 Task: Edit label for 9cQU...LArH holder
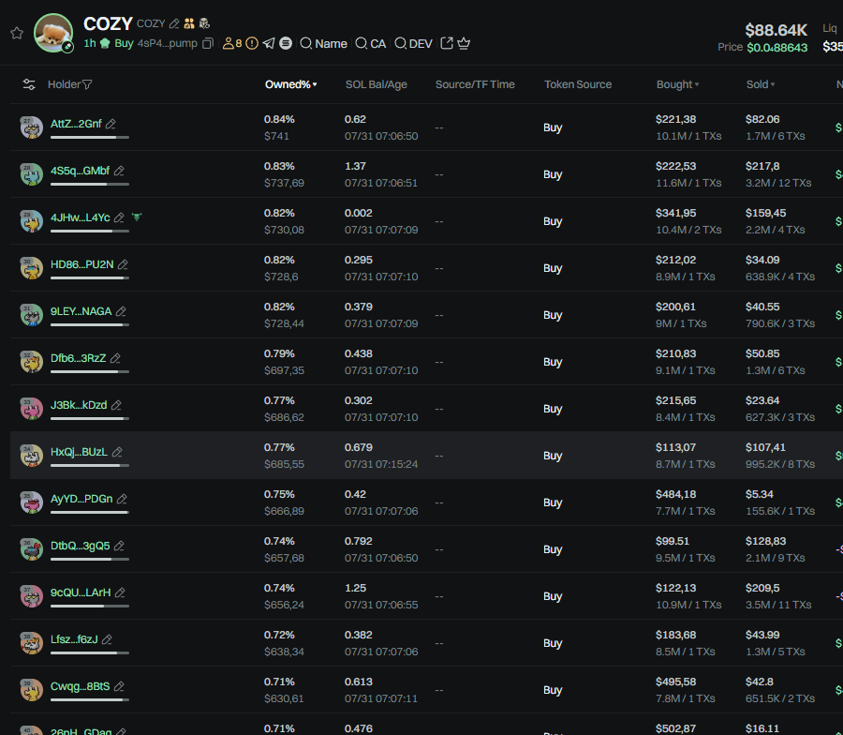tap(120, 592)
